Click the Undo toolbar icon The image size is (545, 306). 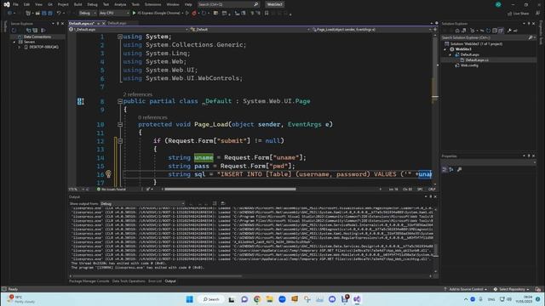(59, 14)
